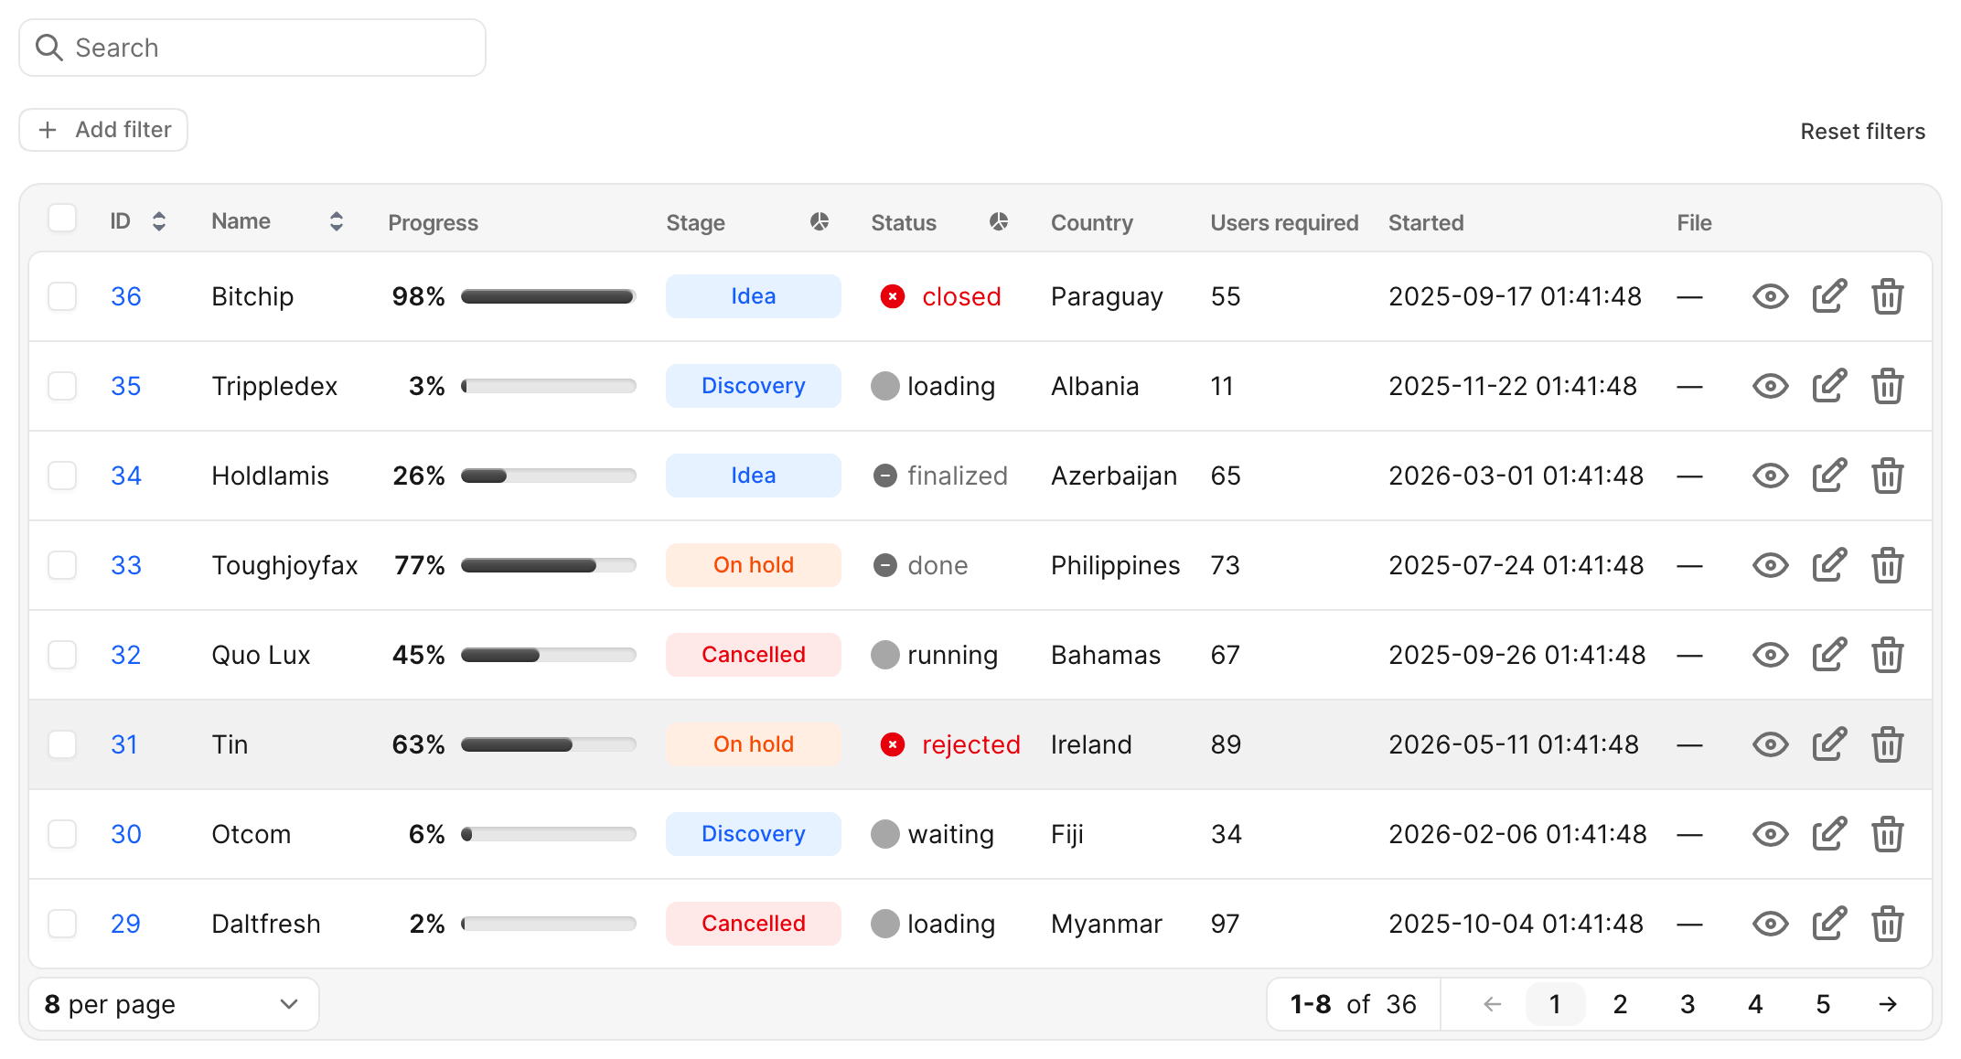Sort table by Name column arrows
This screenshot has height=1059, width=1961.
(x=337, y=221)
